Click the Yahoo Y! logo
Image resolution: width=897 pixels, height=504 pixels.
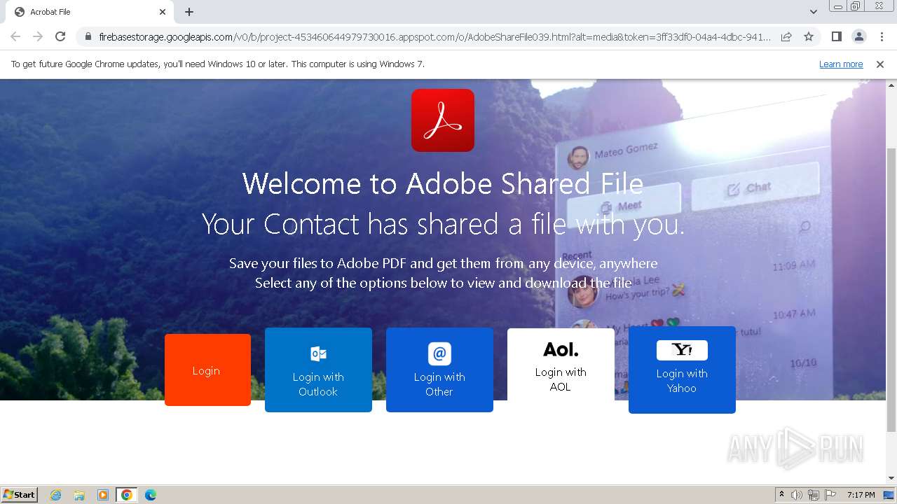click(682, 350)
